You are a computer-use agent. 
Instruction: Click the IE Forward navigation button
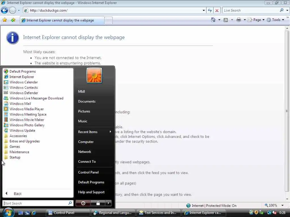pyautogui.click(x=12, y=10)
